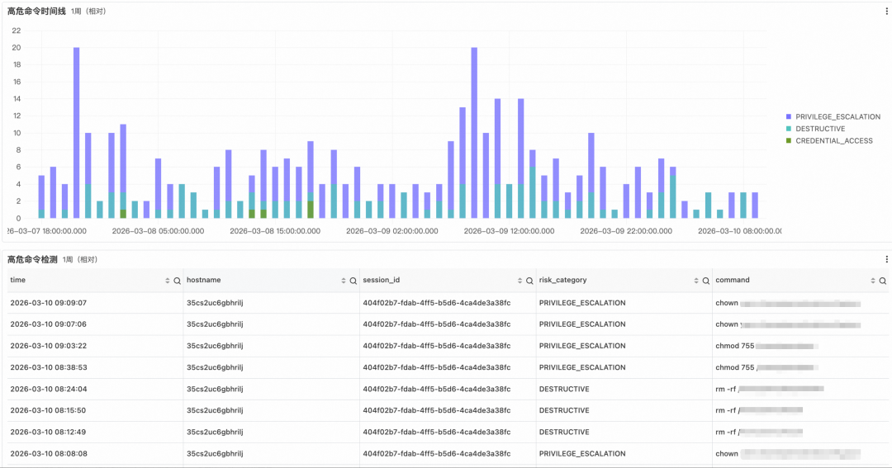This screenshot has height=468, width=892.
Task: Toggle DESTRUCTIVE series in chart legend
Action: coord(819,129)
